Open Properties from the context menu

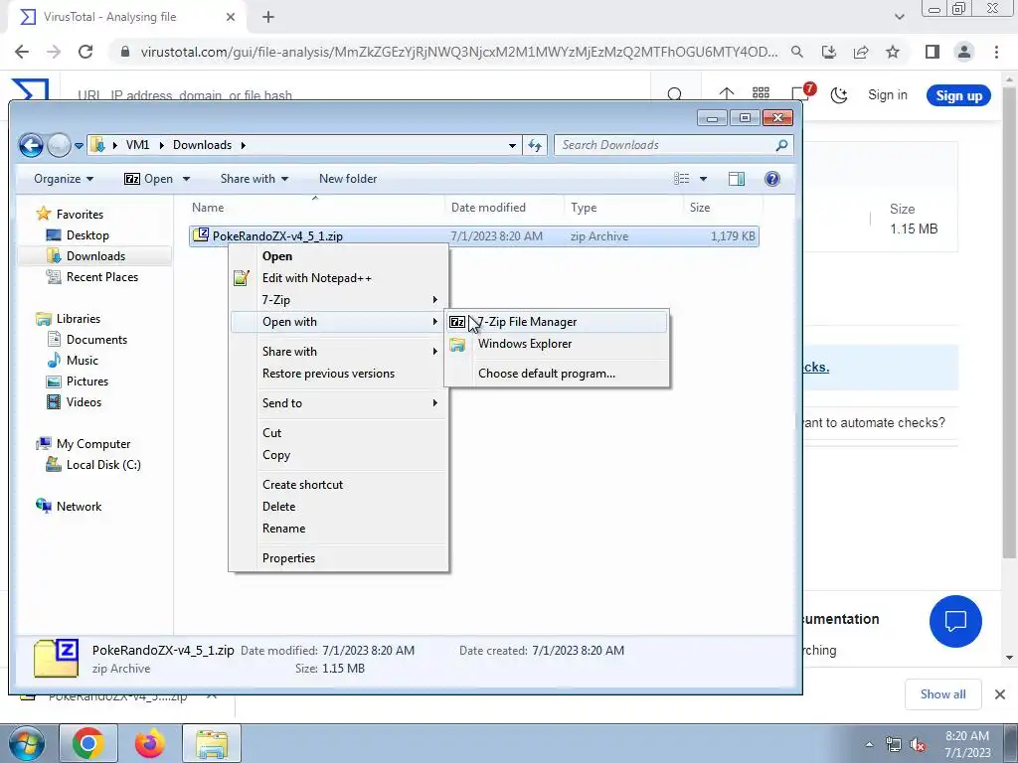tap(338, 558)
